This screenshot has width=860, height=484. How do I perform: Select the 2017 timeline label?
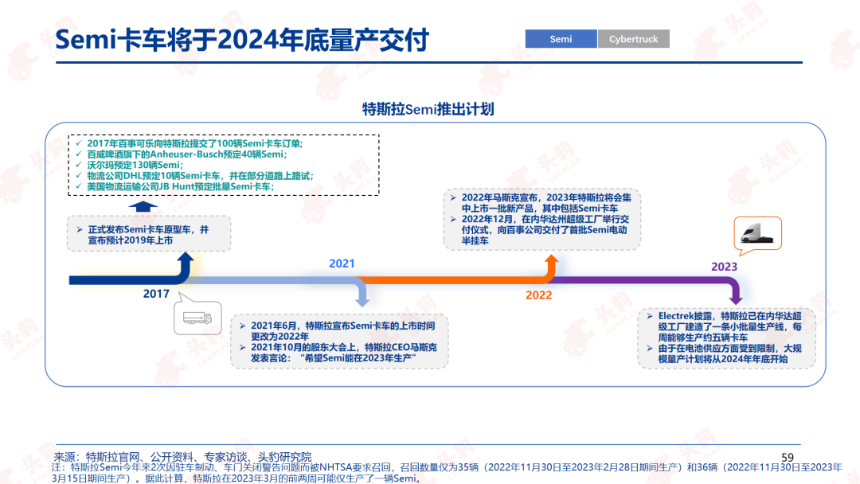(156, 294)
